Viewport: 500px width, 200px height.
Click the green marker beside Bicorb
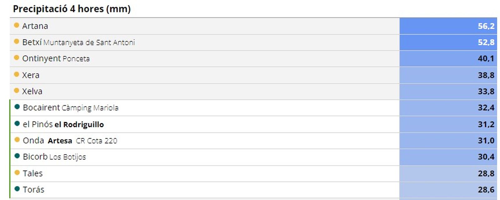(17, 156)
